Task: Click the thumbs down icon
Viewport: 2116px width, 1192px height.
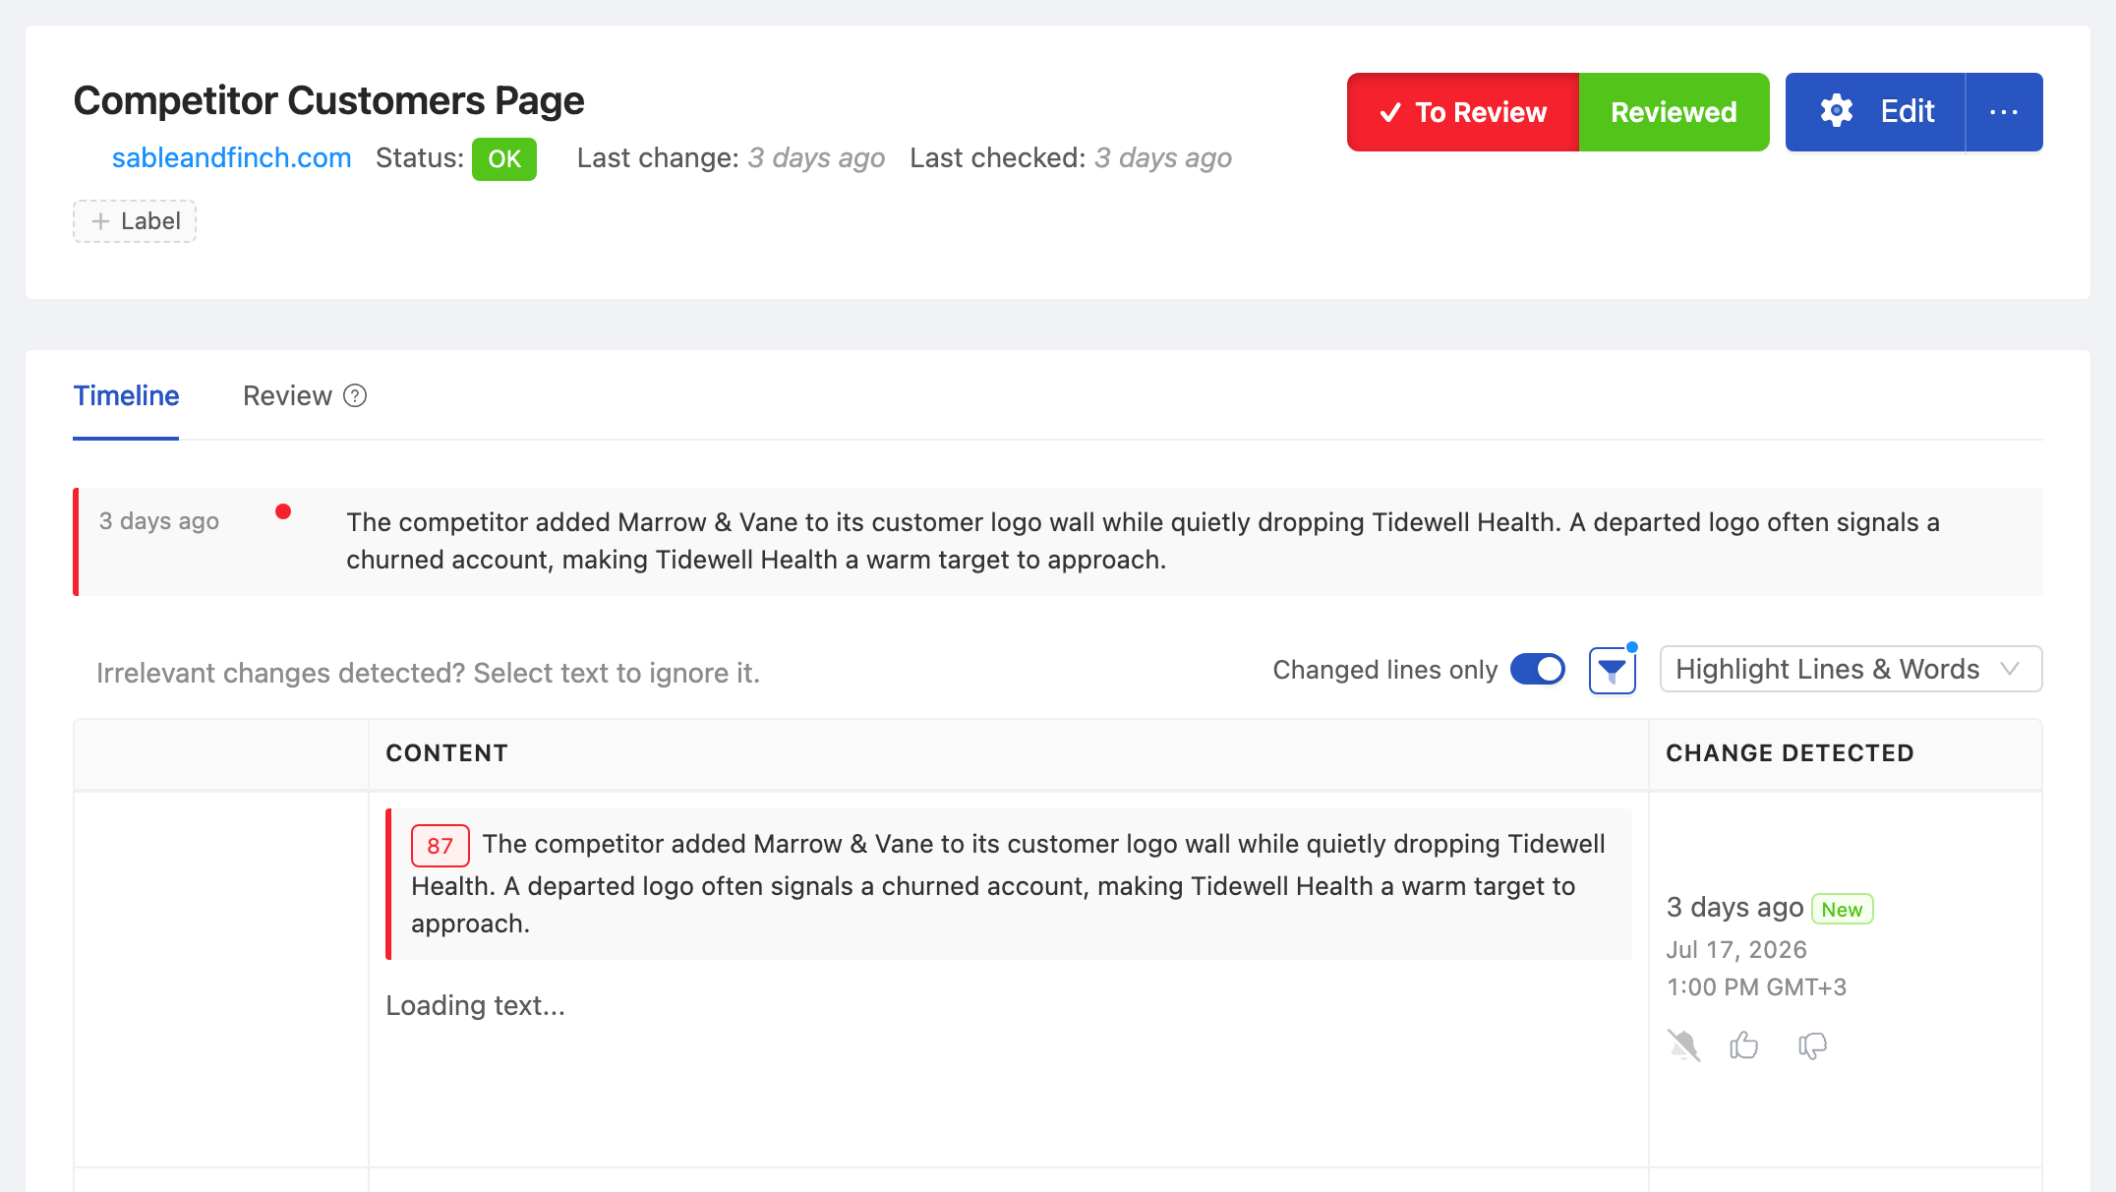Action: [x=1812, y=1044]
